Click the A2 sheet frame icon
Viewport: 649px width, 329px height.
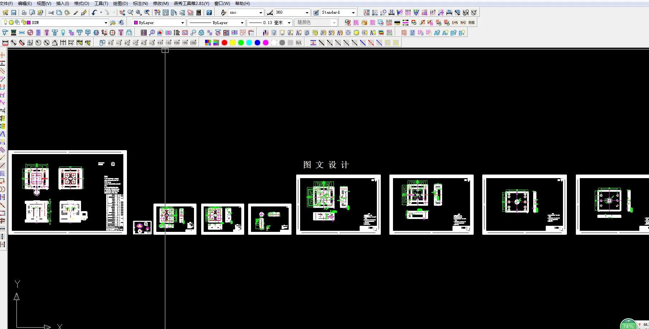[185, 33]
